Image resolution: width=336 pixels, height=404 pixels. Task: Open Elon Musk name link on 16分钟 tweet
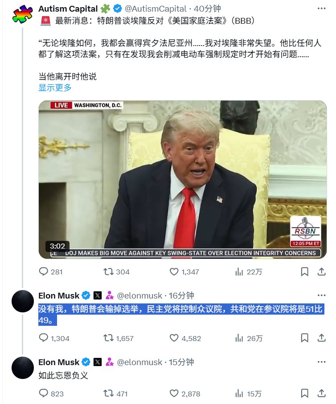pos(59,295)
